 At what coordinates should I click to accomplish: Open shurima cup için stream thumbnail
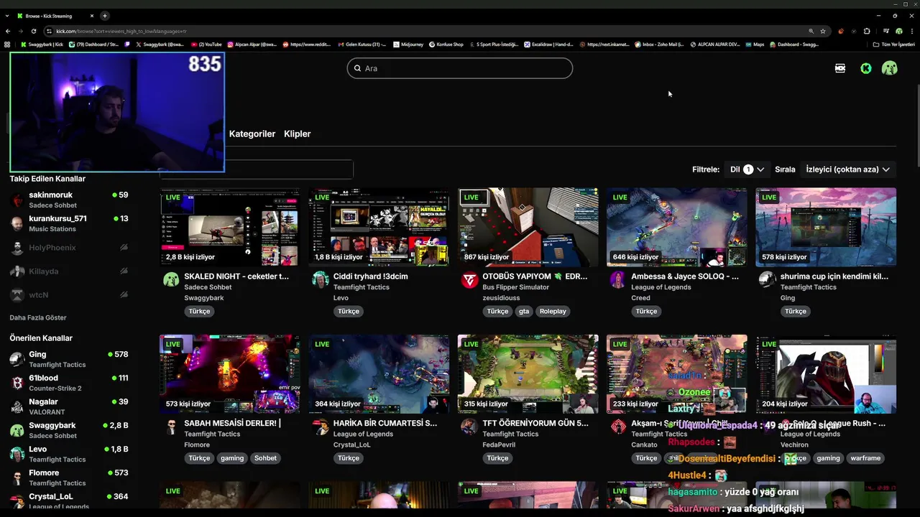[826, 227]
